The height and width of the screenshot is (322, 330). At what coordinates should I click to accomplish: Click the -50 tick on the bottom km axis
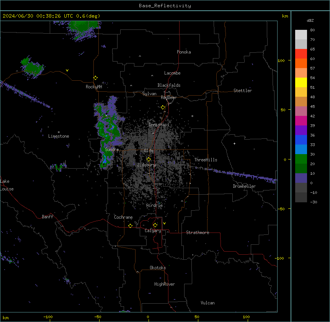click(x=98, y=317)
